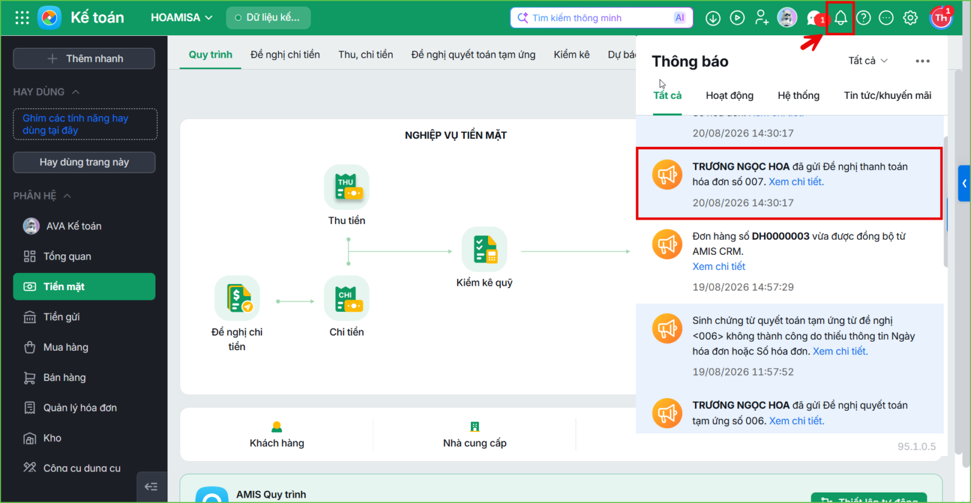Click the Thêm nhanh button

84,58
